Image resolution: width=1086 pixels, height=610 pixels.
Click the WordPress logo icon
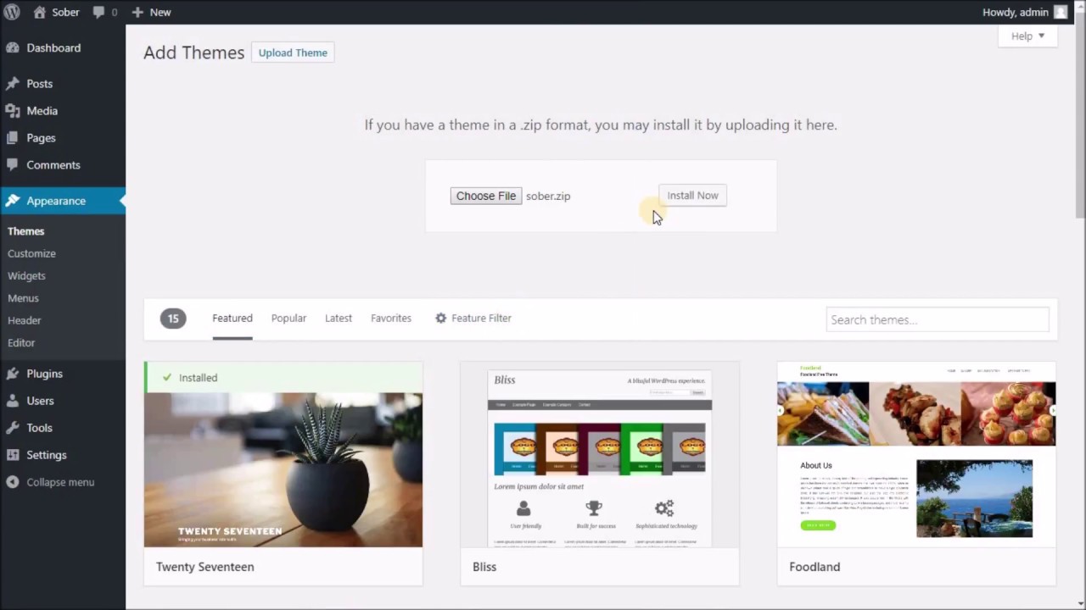(12, 12)
